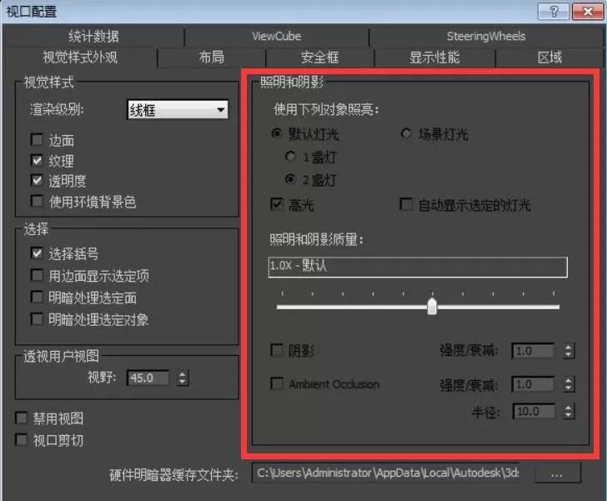Image resolution: width=607 pixels, height=501 pixels.
Task: Click the 视野 spinner arrows
Action: [x=183, y=378]
